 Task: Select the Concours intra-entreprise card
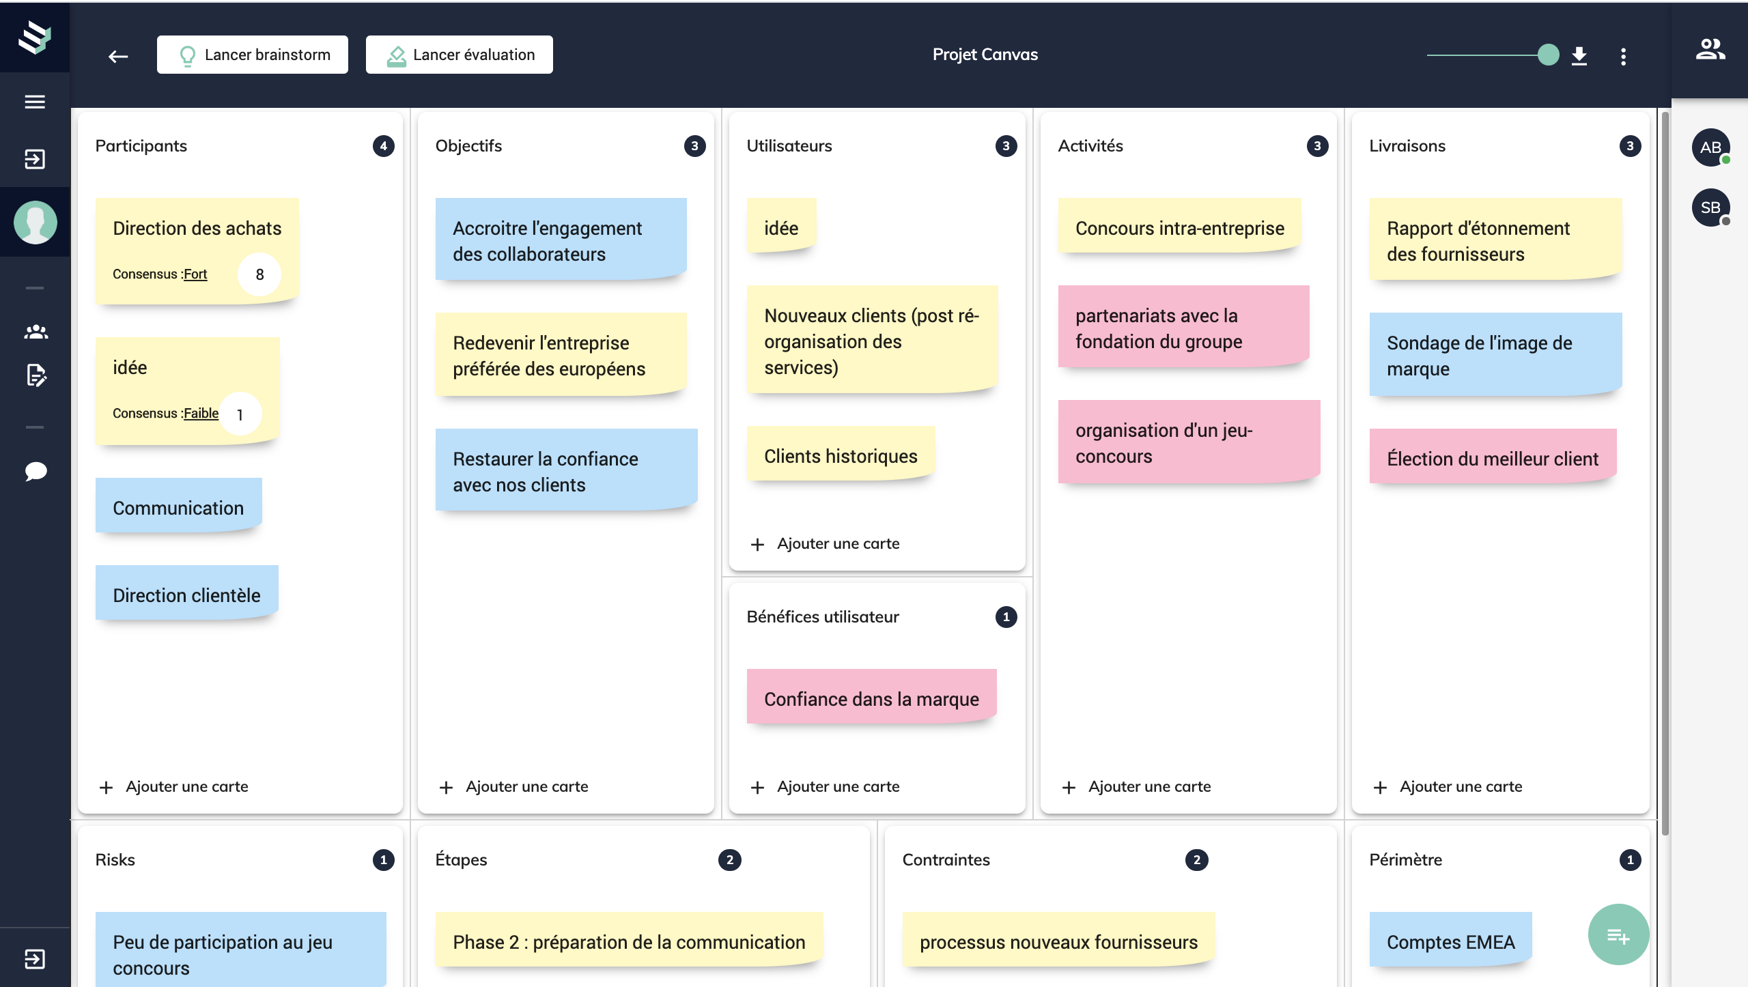click(x=1180, y=225)
